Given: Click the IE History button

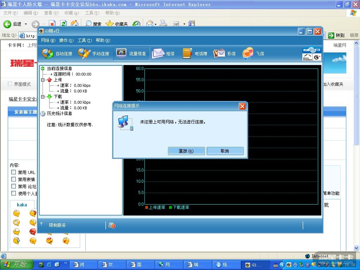Looking at the screenshot, I should pyautogui.click(x=136, y=24).
